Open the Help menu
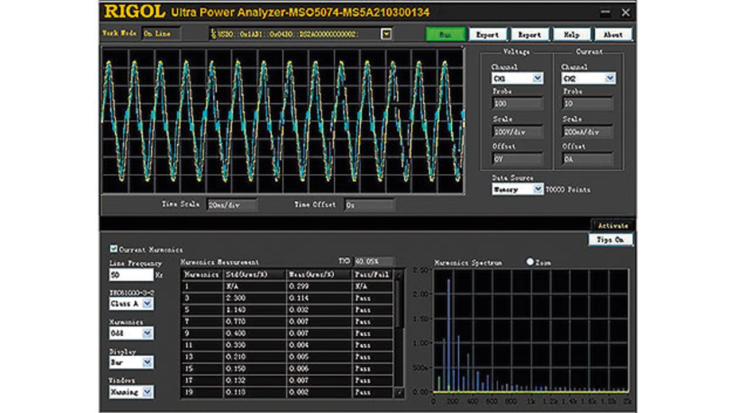 tap(571, 34)
